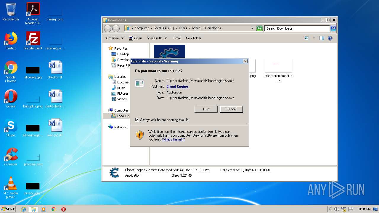Click Windows Explorer taskbar button
The width and height of the screenshot is (379, 213).
pyautogui.click(x=33, y=209)
